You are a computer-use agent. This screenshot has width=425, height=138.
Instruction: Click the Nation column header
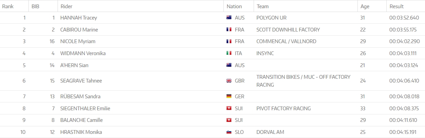tap(234, 6)
